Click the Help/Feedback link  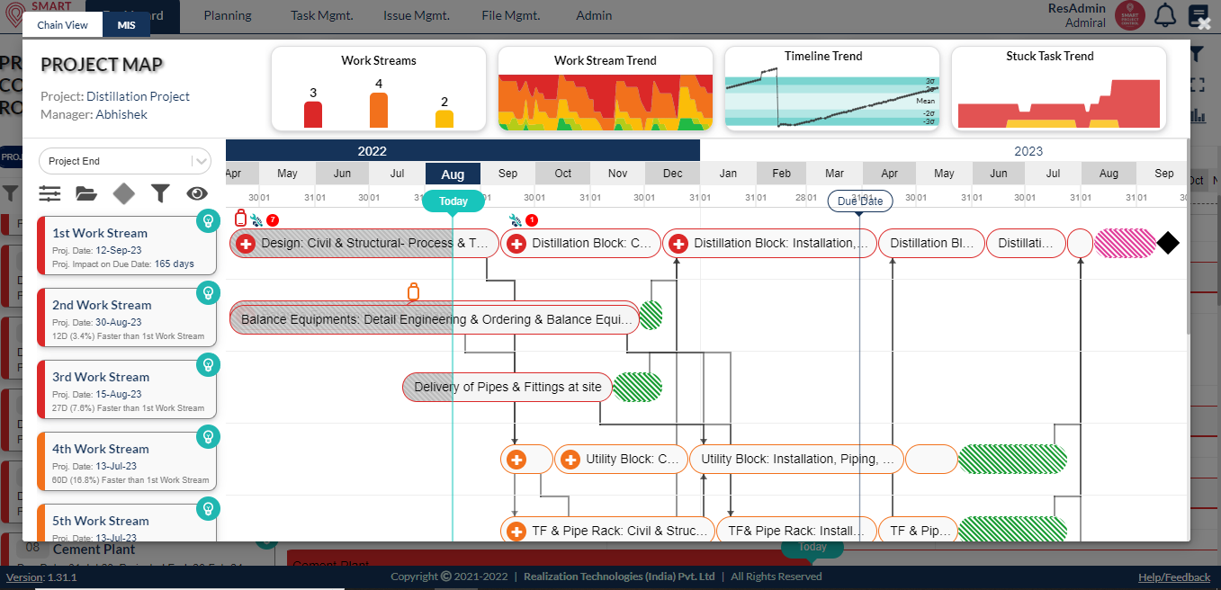(1174, 577)
